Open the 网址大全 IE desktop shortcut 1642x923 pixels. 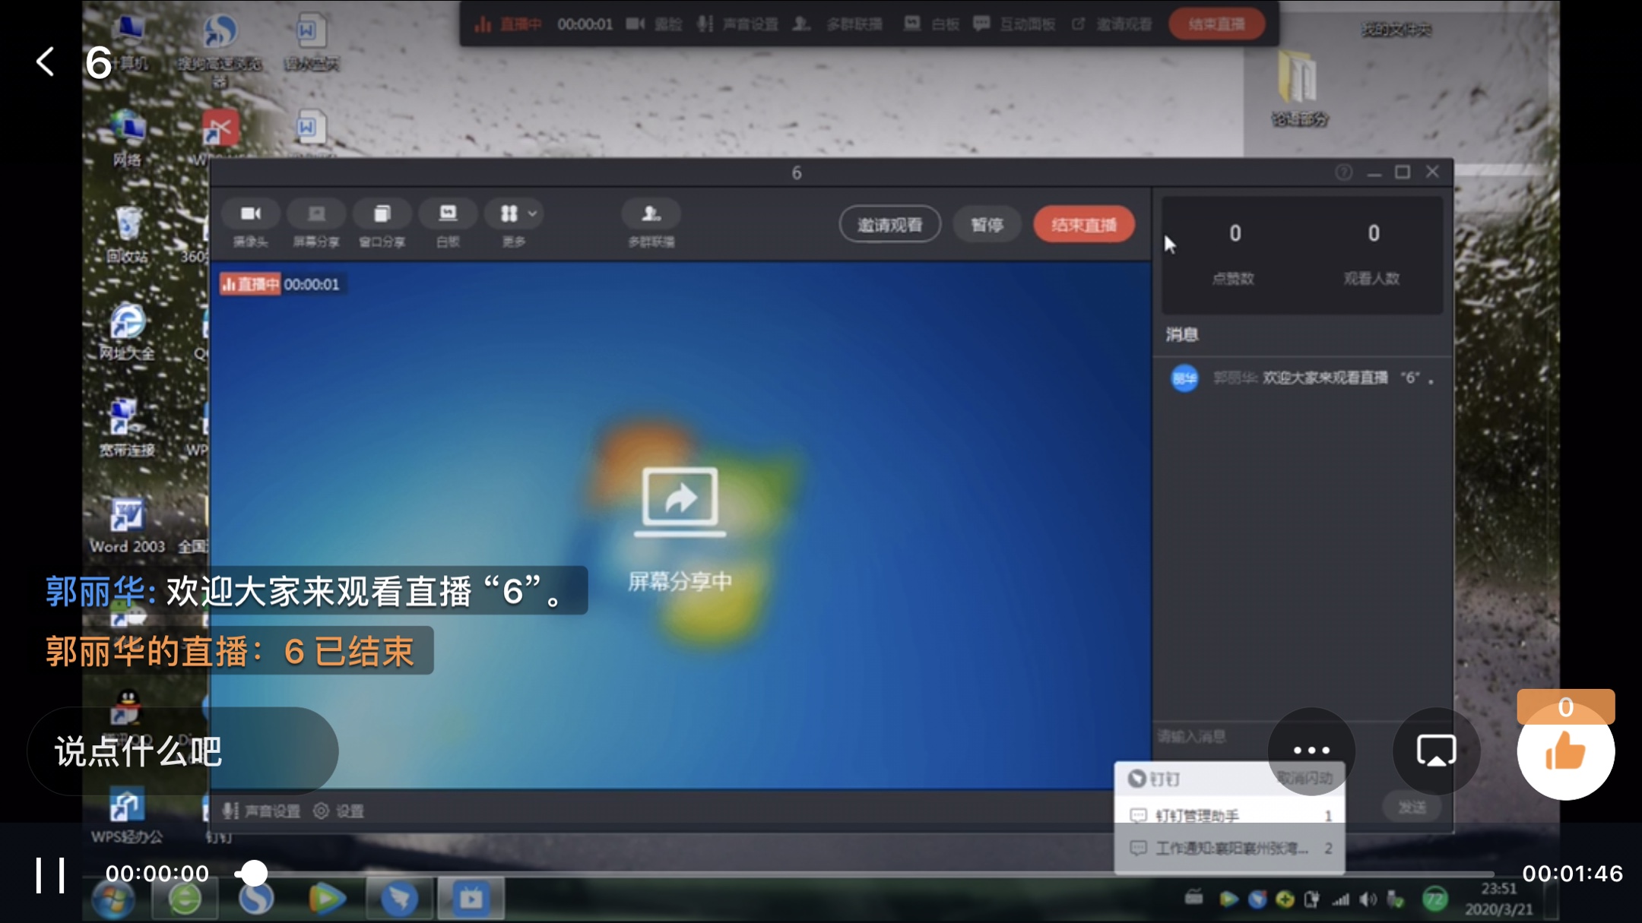tap(127, 332)
